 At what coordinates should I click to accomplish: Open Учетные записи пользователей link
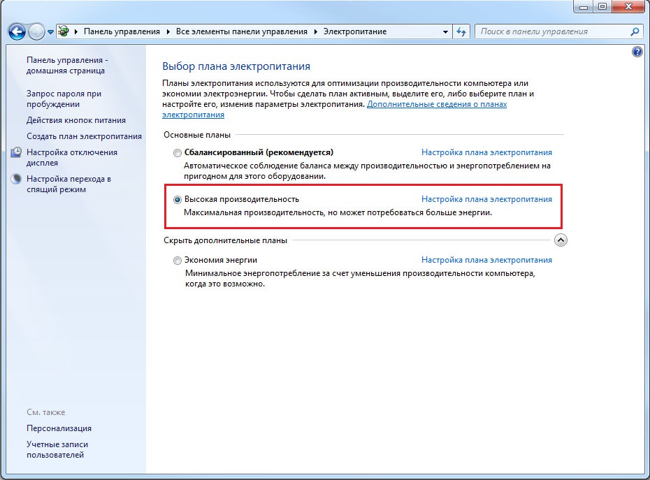point(57,450)
